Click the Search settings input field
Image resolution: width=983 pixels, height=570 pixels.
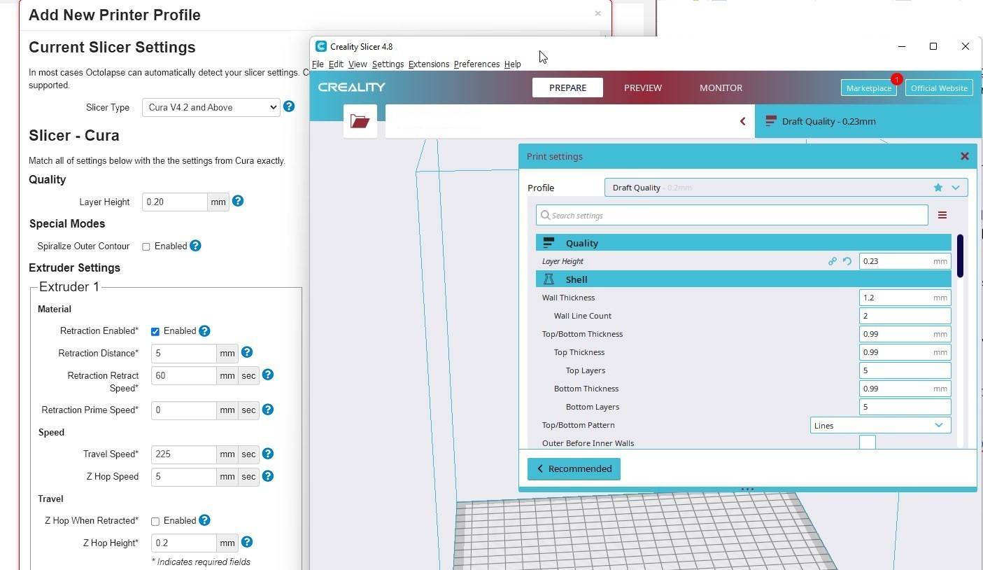coord(731,215)
